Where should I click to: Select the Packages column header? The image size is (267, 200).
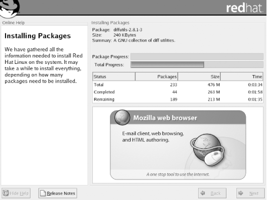(157, 77)
